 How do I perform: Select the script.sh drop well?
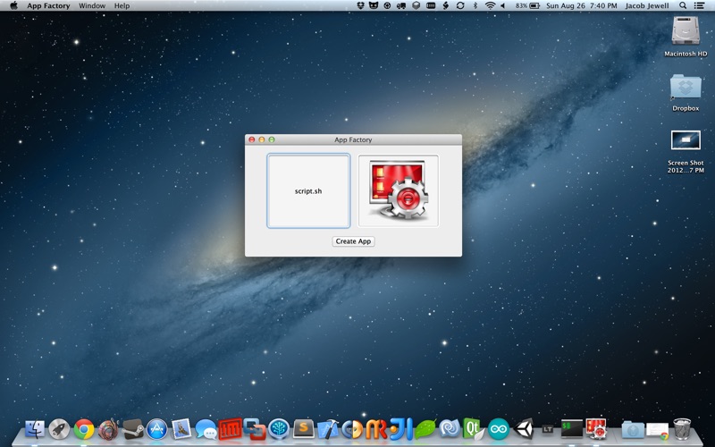pos(308,191)
